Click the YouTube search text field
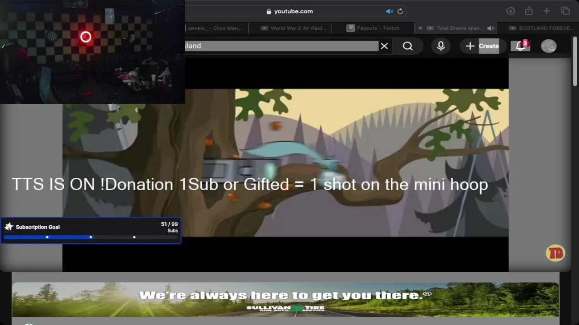 click(281, 46)
